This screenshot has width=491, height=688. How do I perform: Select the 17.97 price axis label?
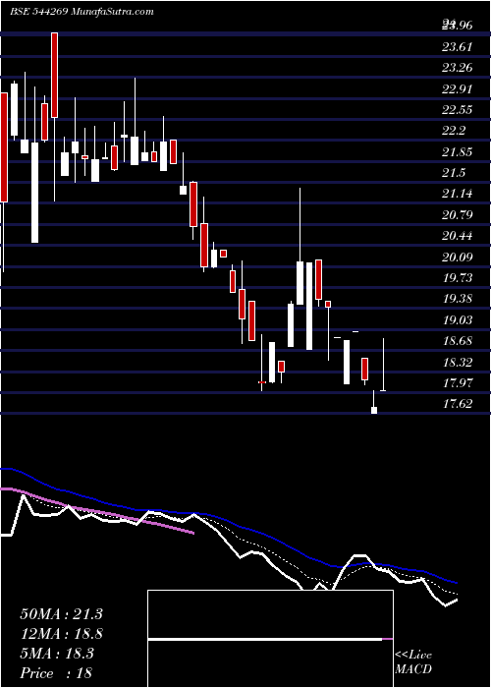pos(458,383)
